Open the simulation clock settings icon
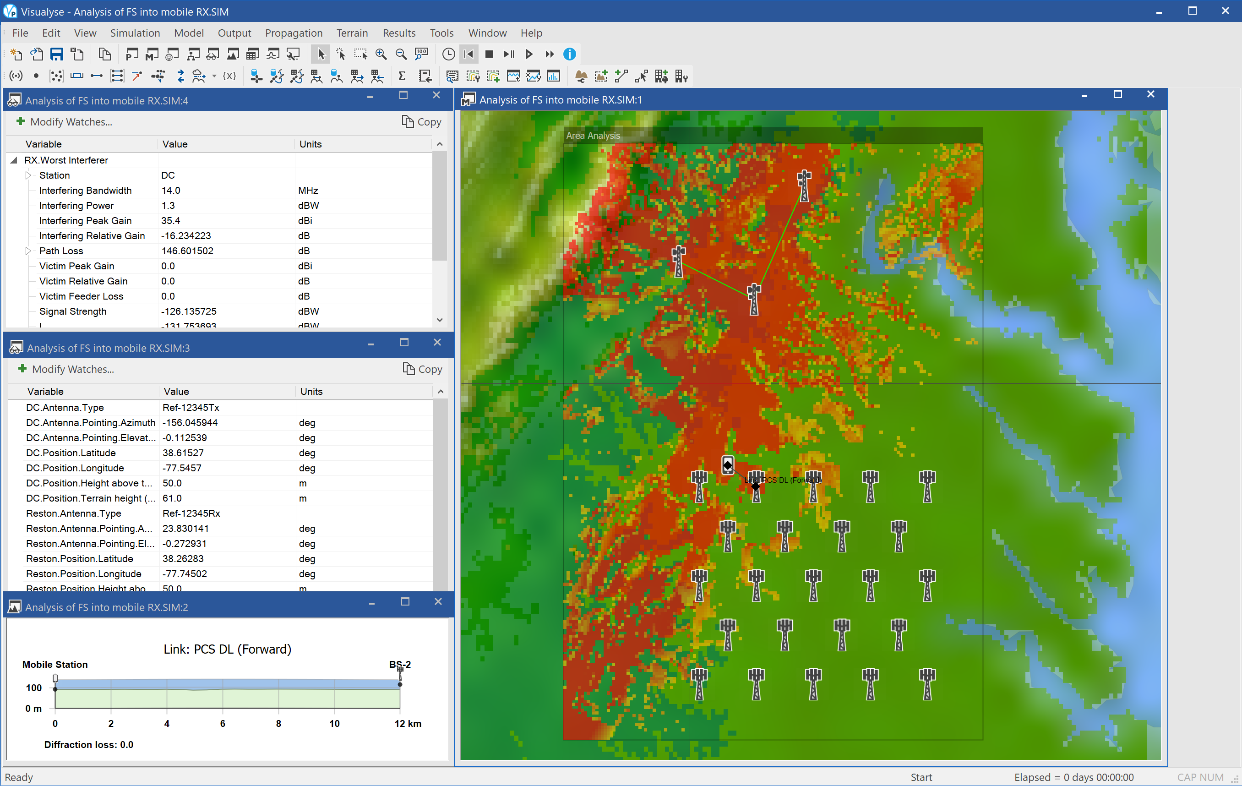This screenshot has width=1242, height=786. (448, 54)
